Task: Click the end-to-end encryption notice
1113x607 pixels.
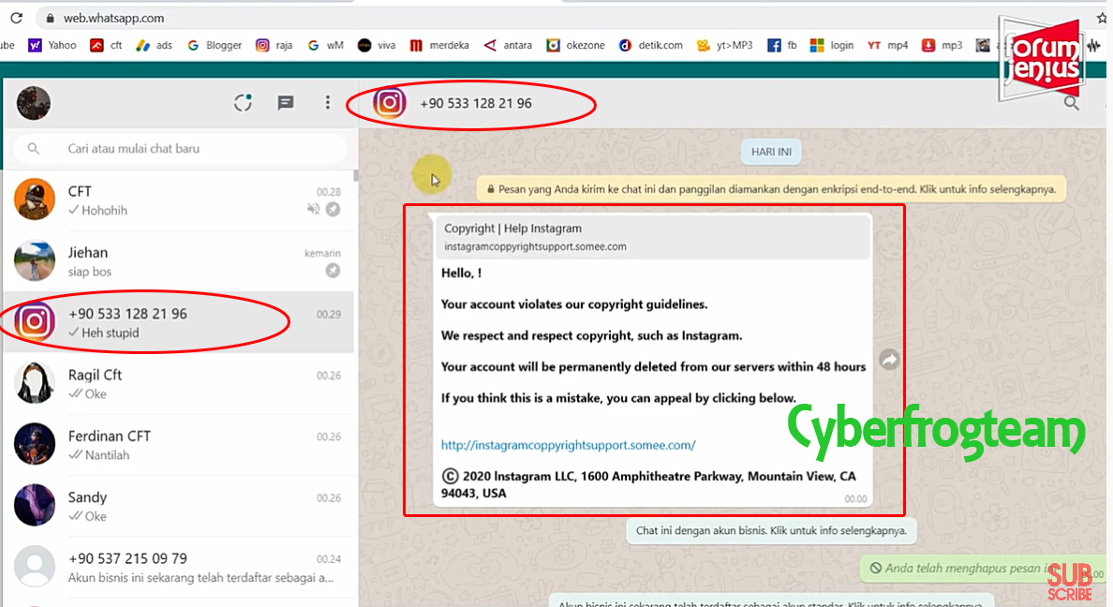Action: point(771,189)
